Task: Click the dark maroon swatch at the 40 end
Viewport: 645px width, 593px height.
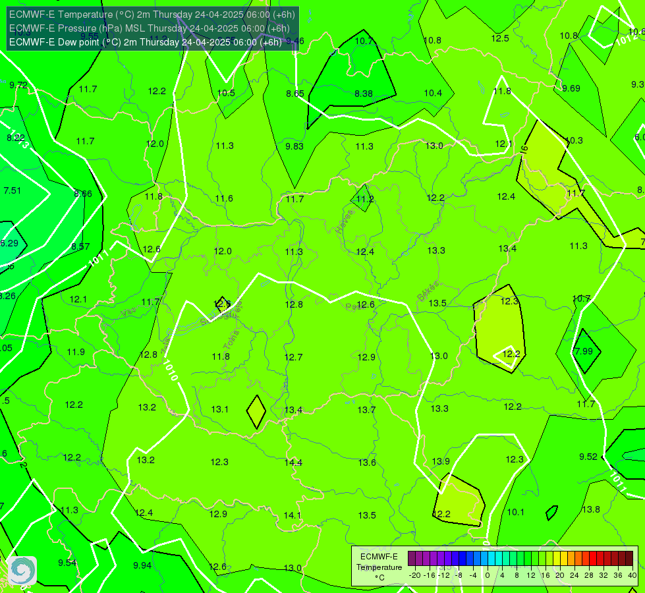Action: [629, 559]
